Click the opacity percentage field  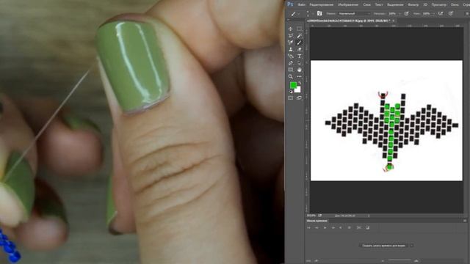coord(392,13)
